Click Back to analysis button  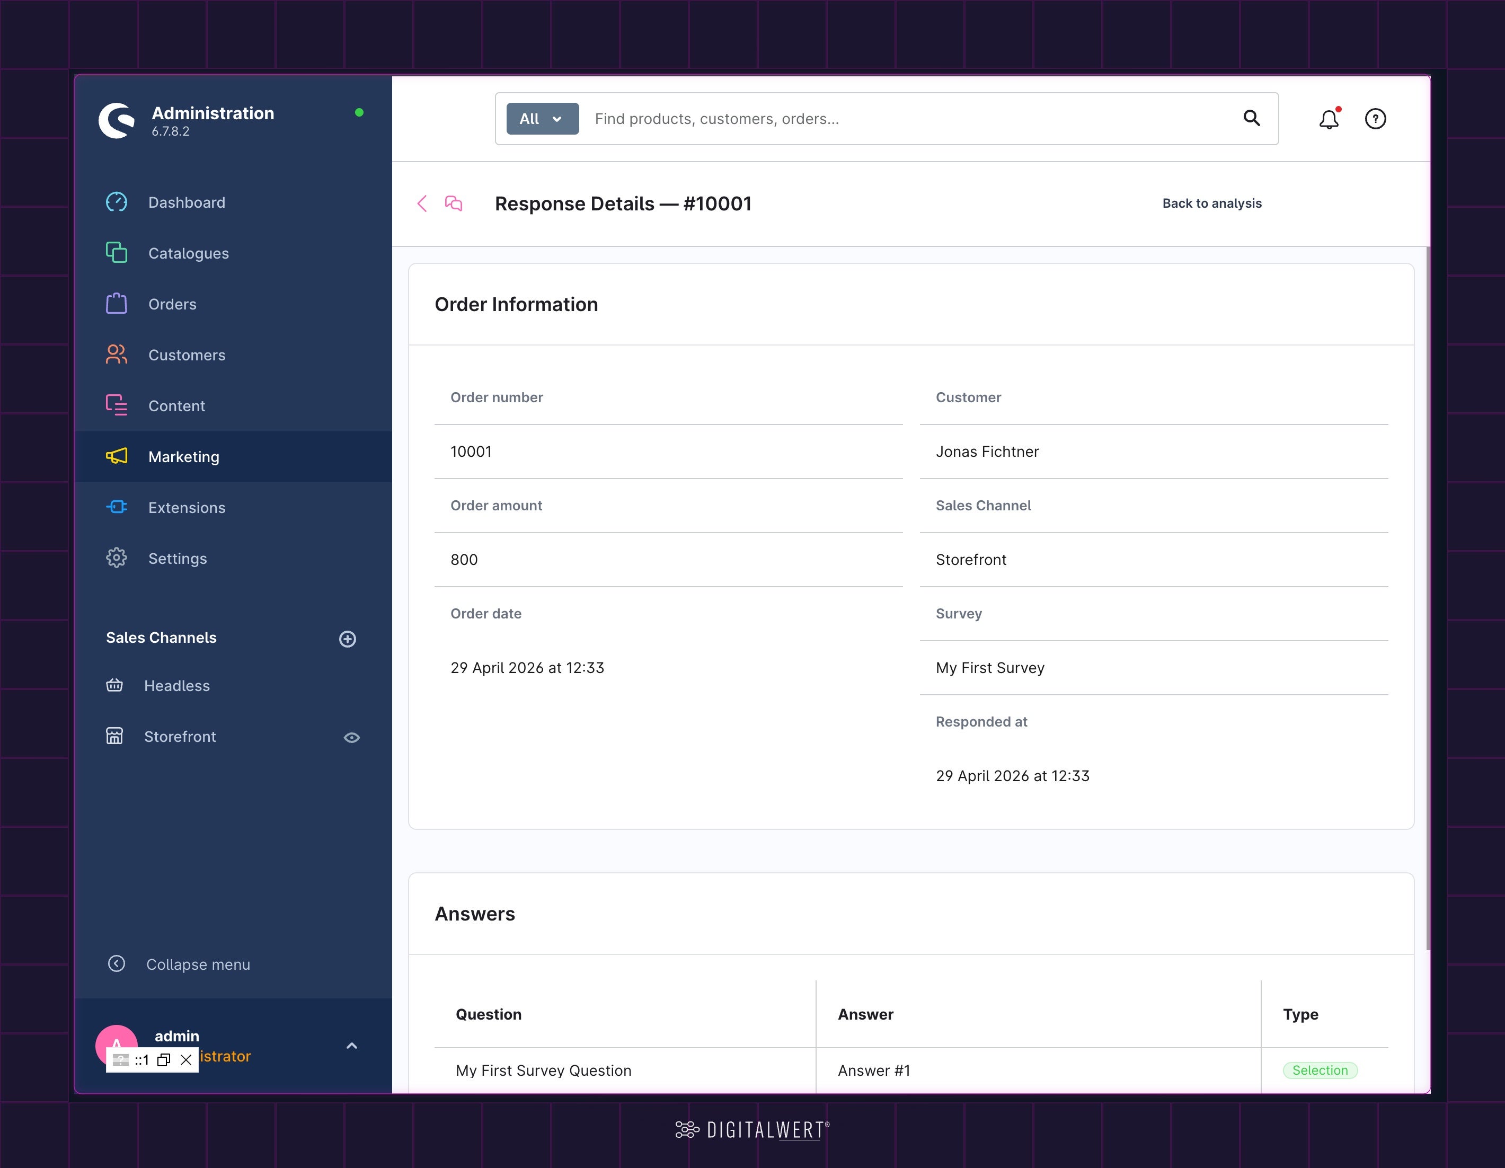[1211, 203]
